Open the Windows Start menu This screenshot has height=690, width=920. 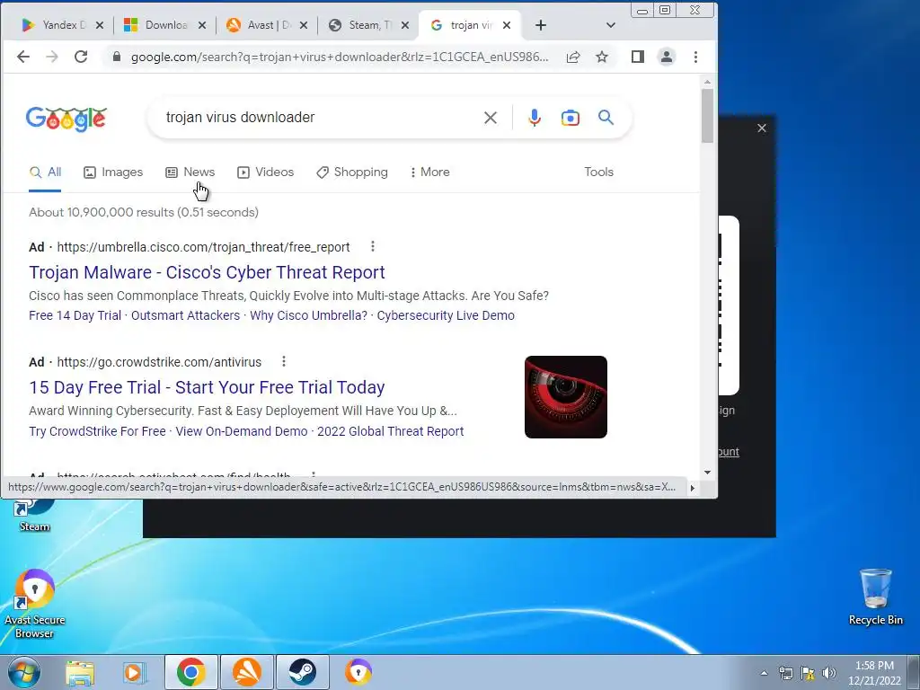tap(23, 672)
